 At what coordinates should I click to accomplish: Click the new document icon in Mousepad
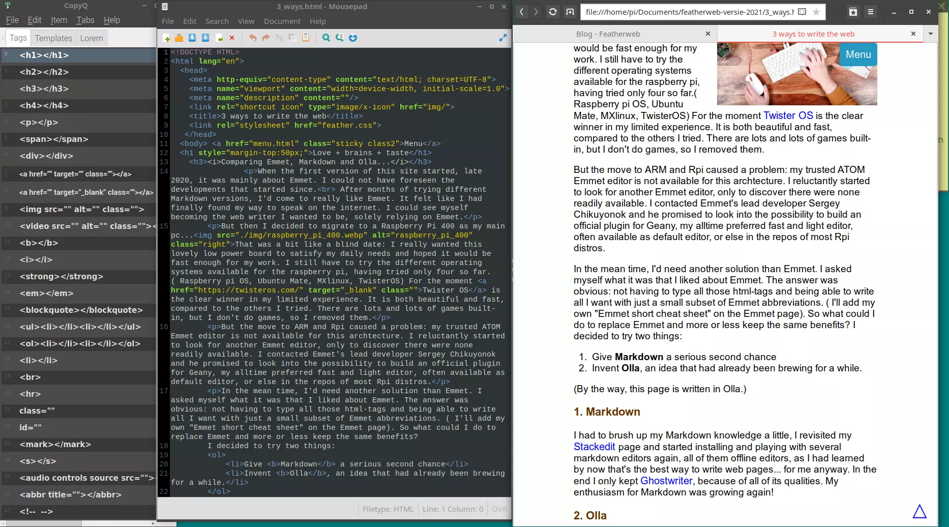(166, 38)
